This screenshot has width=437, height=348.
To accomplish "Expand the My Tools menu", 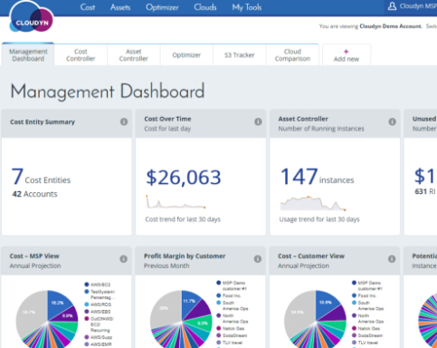I will tap(247, 7).
